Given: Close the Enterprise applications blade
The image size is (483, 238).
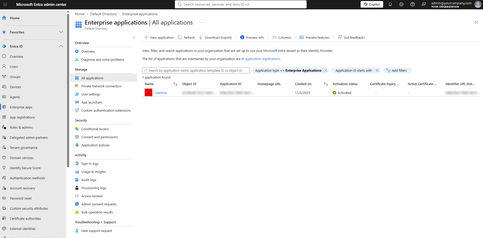Looking at the screenshot, I should coord(476,23).
